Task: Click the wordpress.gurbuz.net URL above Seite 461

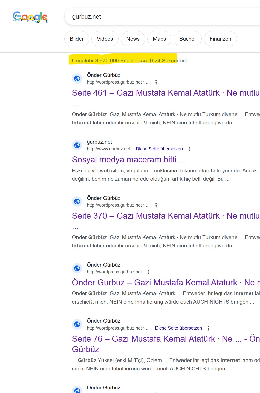Action: (118, 82)
